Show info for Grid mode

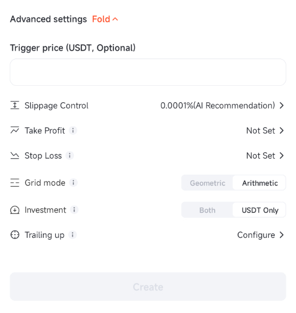point(73,183)
